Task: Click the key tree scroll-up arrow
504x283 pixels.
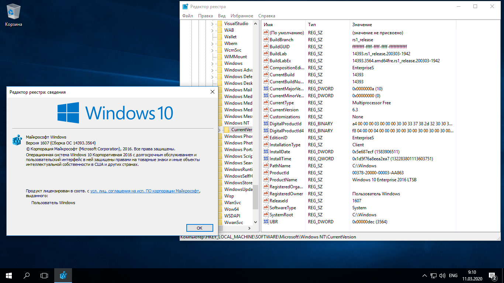Action: (x=255, y=23)
